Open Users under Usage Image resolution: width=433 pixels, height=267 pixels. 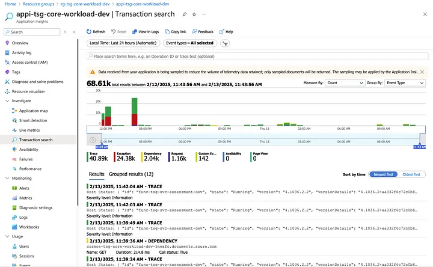[x=24, y=247]
